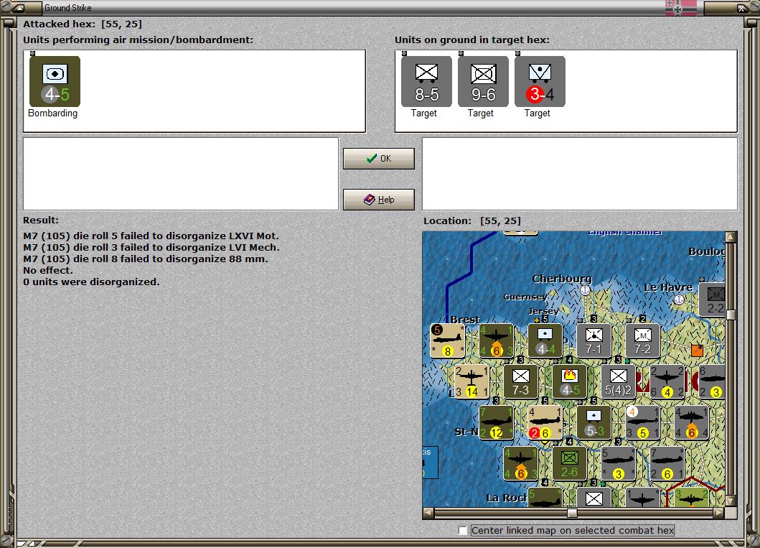Viewport: 760px width, 548px height.
Task: Click the burning 4-5 counter on the map
Action: coord(571,381)
